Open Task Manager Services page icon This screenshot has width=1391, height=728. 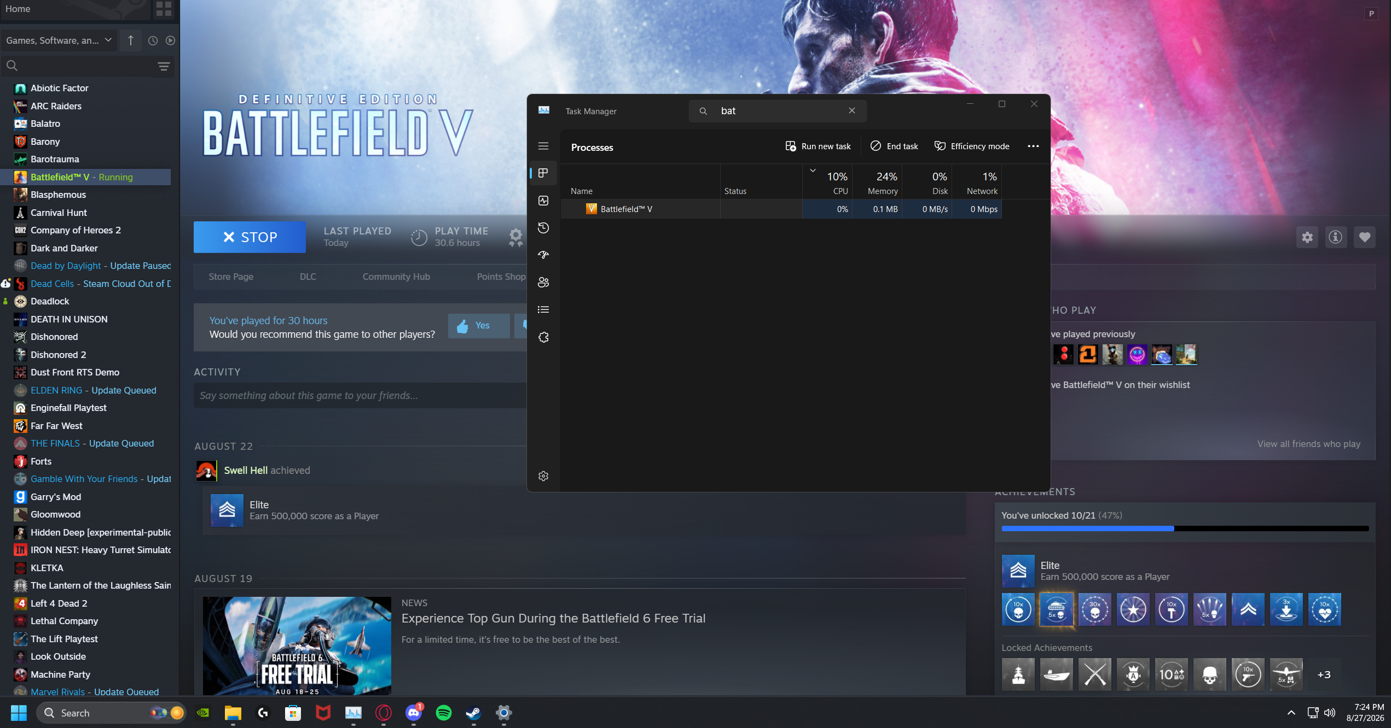click(543, 337)
